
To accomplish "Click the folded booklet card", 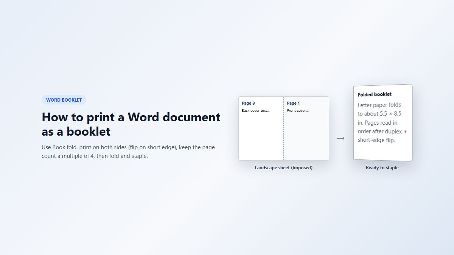I will pyautogui.click(x=383, y=123).
